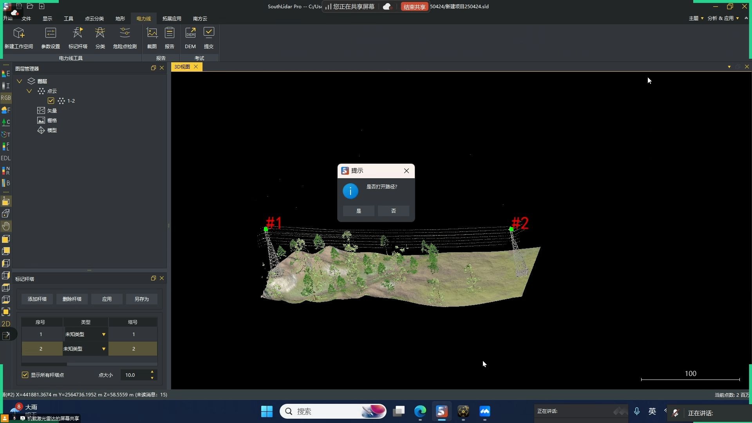752x423 pixels.
Task: Increase 点大小 value with up stepper
Action: click(x=152, y=372)
